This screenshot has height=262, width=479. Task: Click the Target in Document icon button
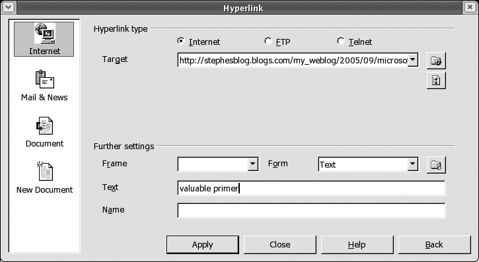[x=436, y=81]
